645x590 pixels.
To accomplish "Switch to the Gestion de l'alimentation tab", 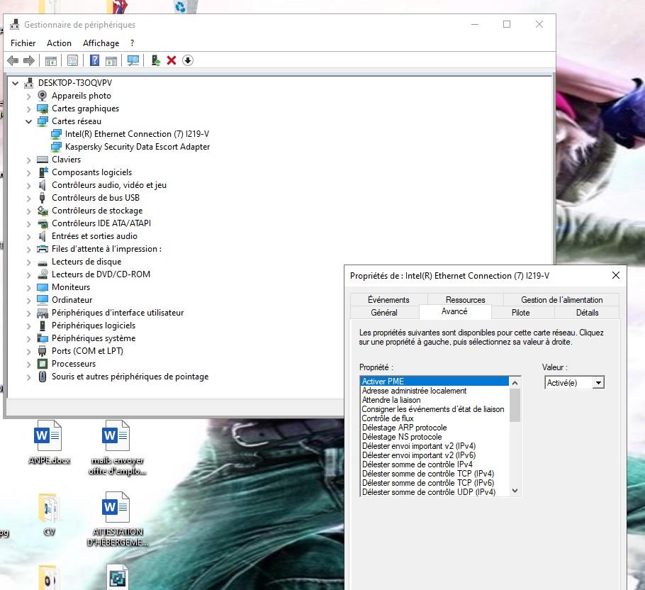I will [x=561, y=300].
